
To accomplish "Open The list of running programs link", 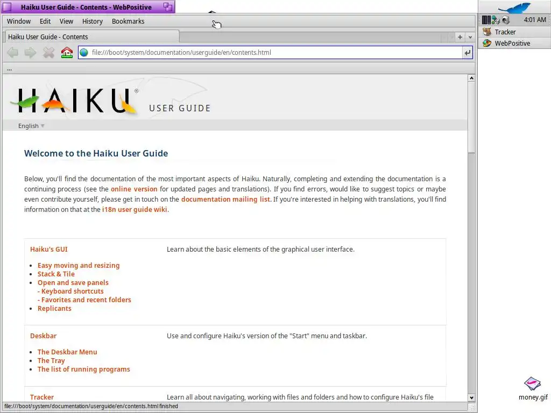I will click(x=84, y=369).
